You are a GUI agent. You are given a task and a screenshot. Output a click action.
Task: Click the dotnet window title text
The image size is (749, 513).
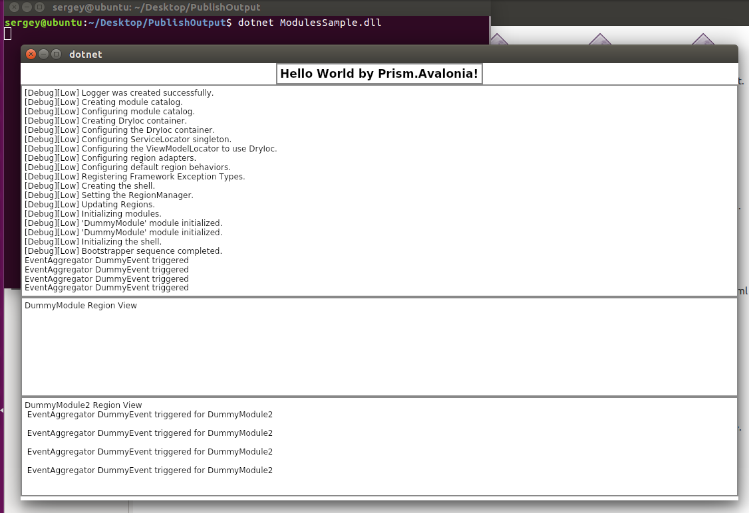[x=86, y=54]
